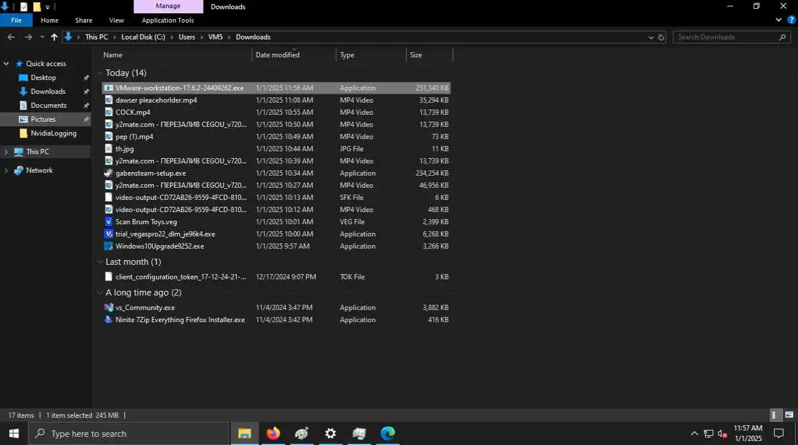
Task: Select the Scan Brum Toys.veg file icon
Action: [x=108, y=222]
